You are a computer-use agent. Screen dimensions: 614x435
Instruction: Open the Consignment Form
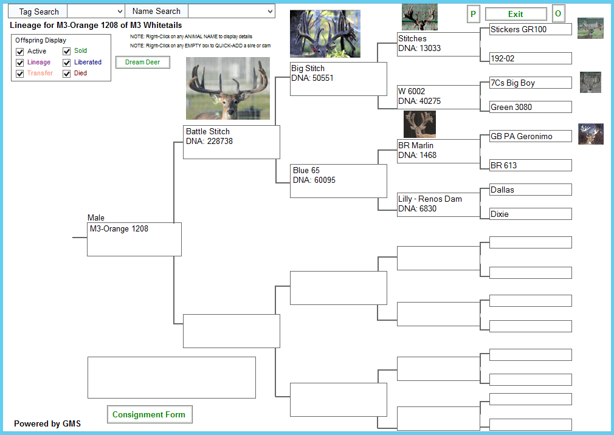click(x=149, y=415)
